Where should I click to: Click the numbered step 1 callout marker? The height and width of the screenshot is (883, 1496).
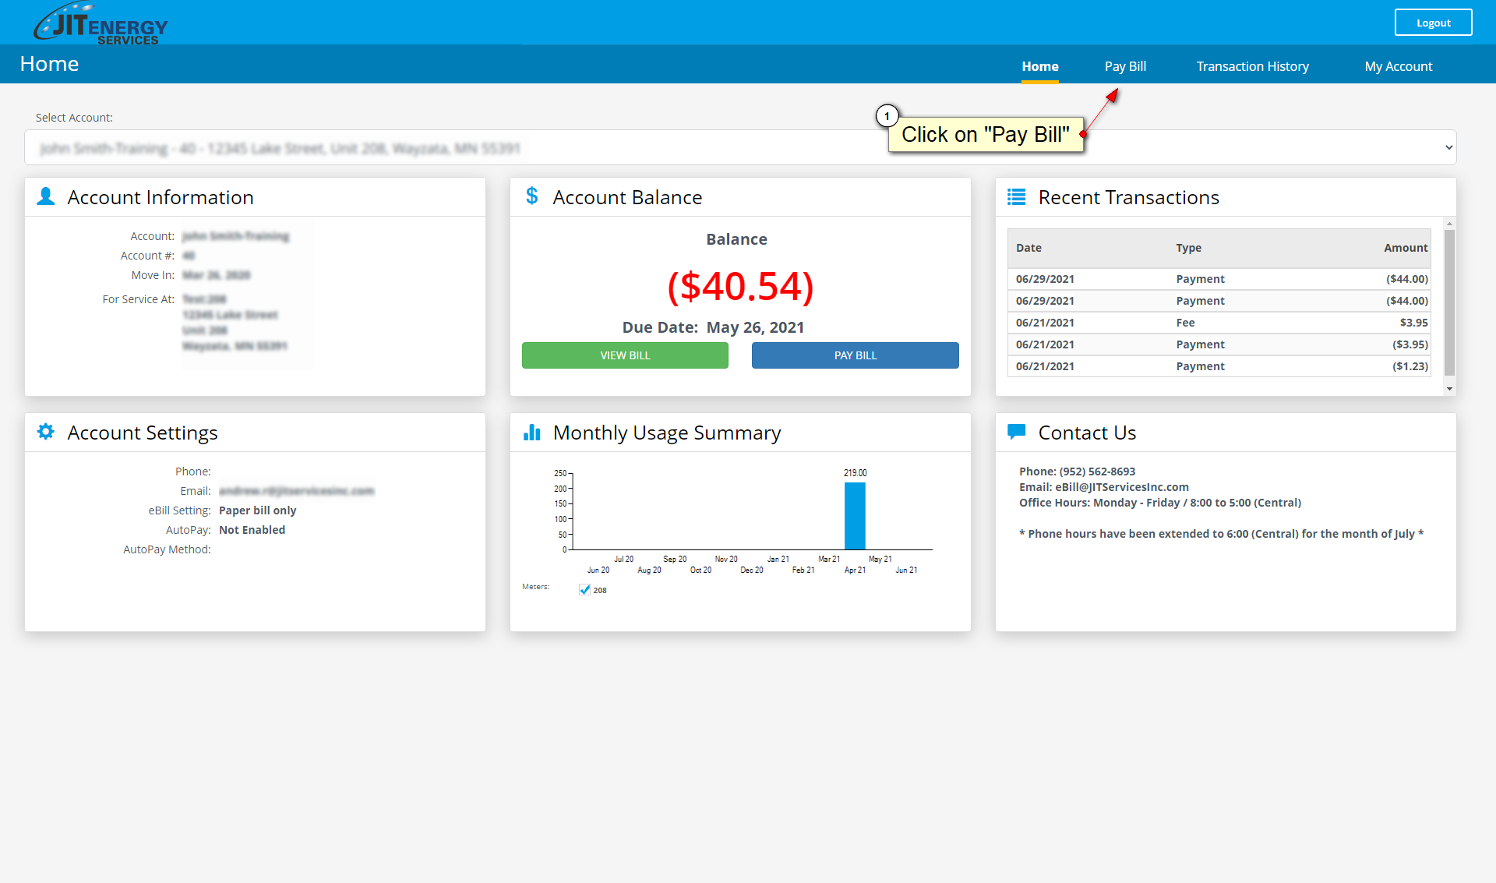(887, 116)
